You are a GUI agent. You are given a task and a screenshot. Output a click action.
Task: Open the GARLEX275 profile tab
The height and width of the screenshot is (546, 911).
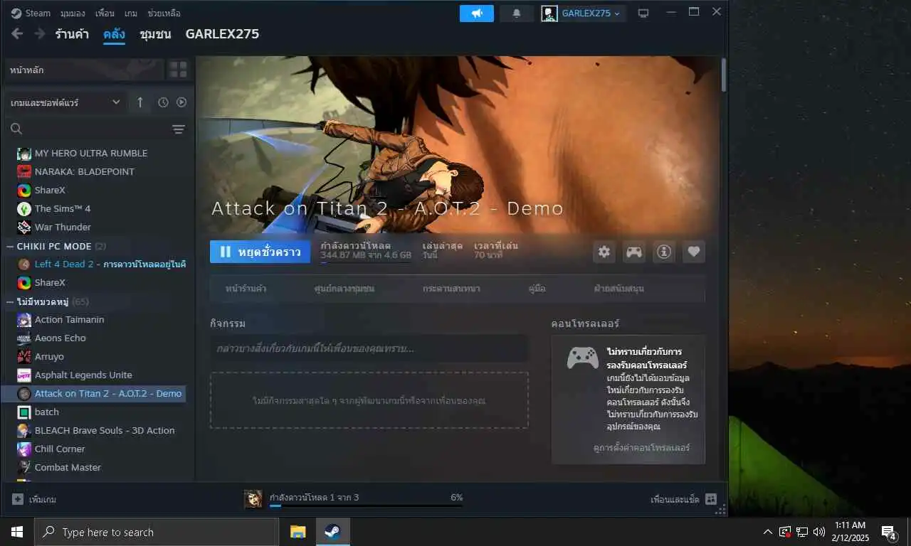pos(222,34)
